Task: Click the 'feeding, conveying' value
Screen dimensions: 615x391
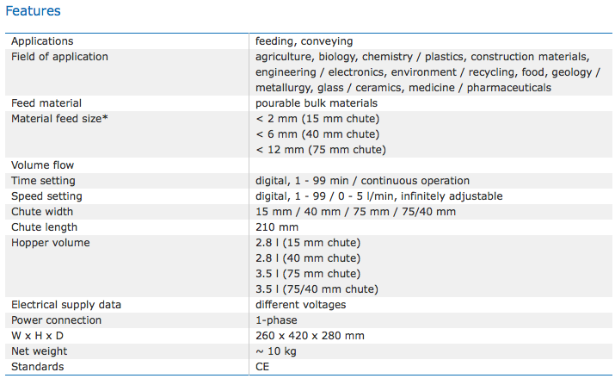Action: 304,41
